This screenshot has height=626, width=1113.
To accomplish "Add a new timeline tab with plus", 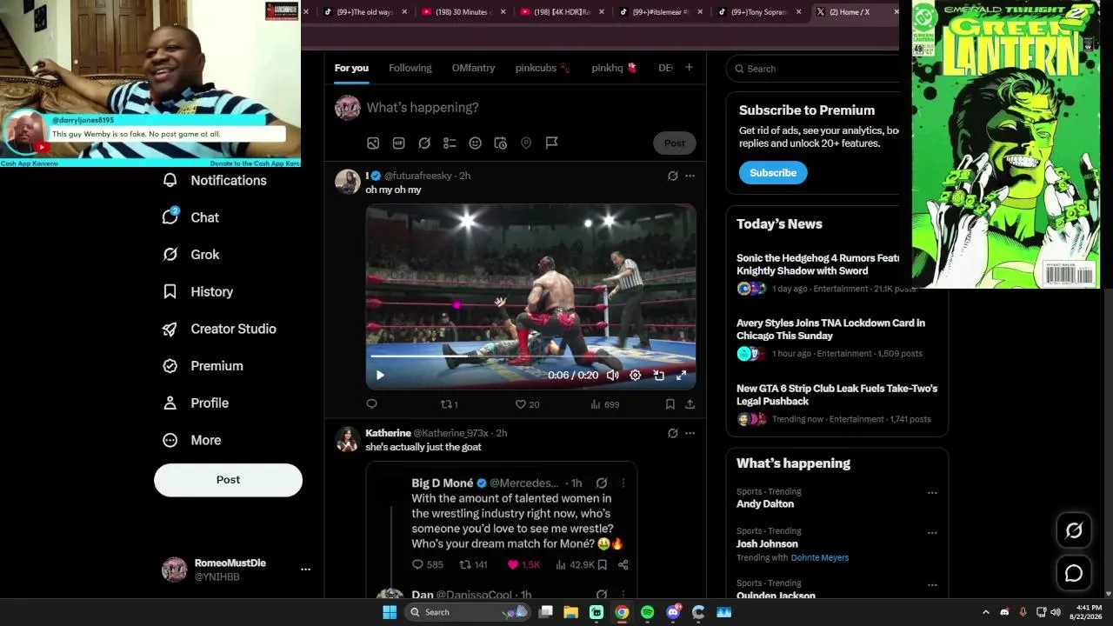I will click(x=689, y=68).
